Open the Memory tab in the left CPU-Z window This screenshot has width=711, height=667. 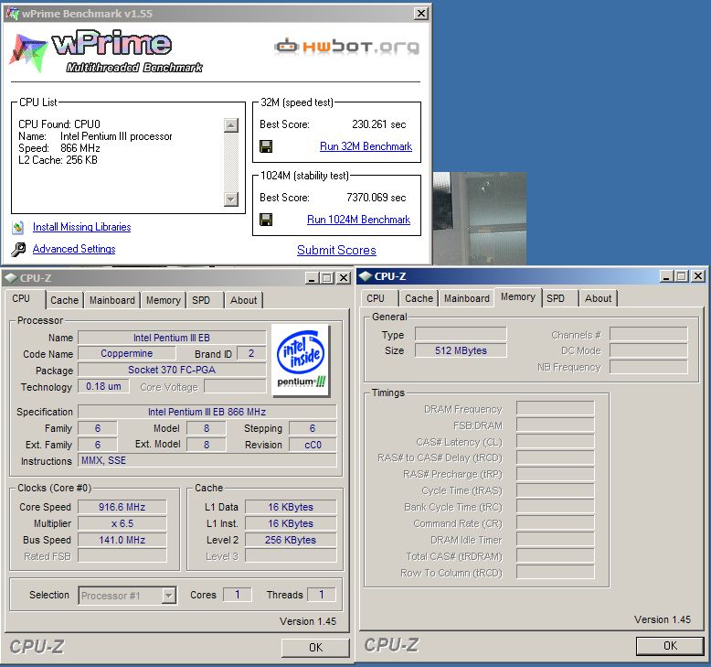(164, 300)
